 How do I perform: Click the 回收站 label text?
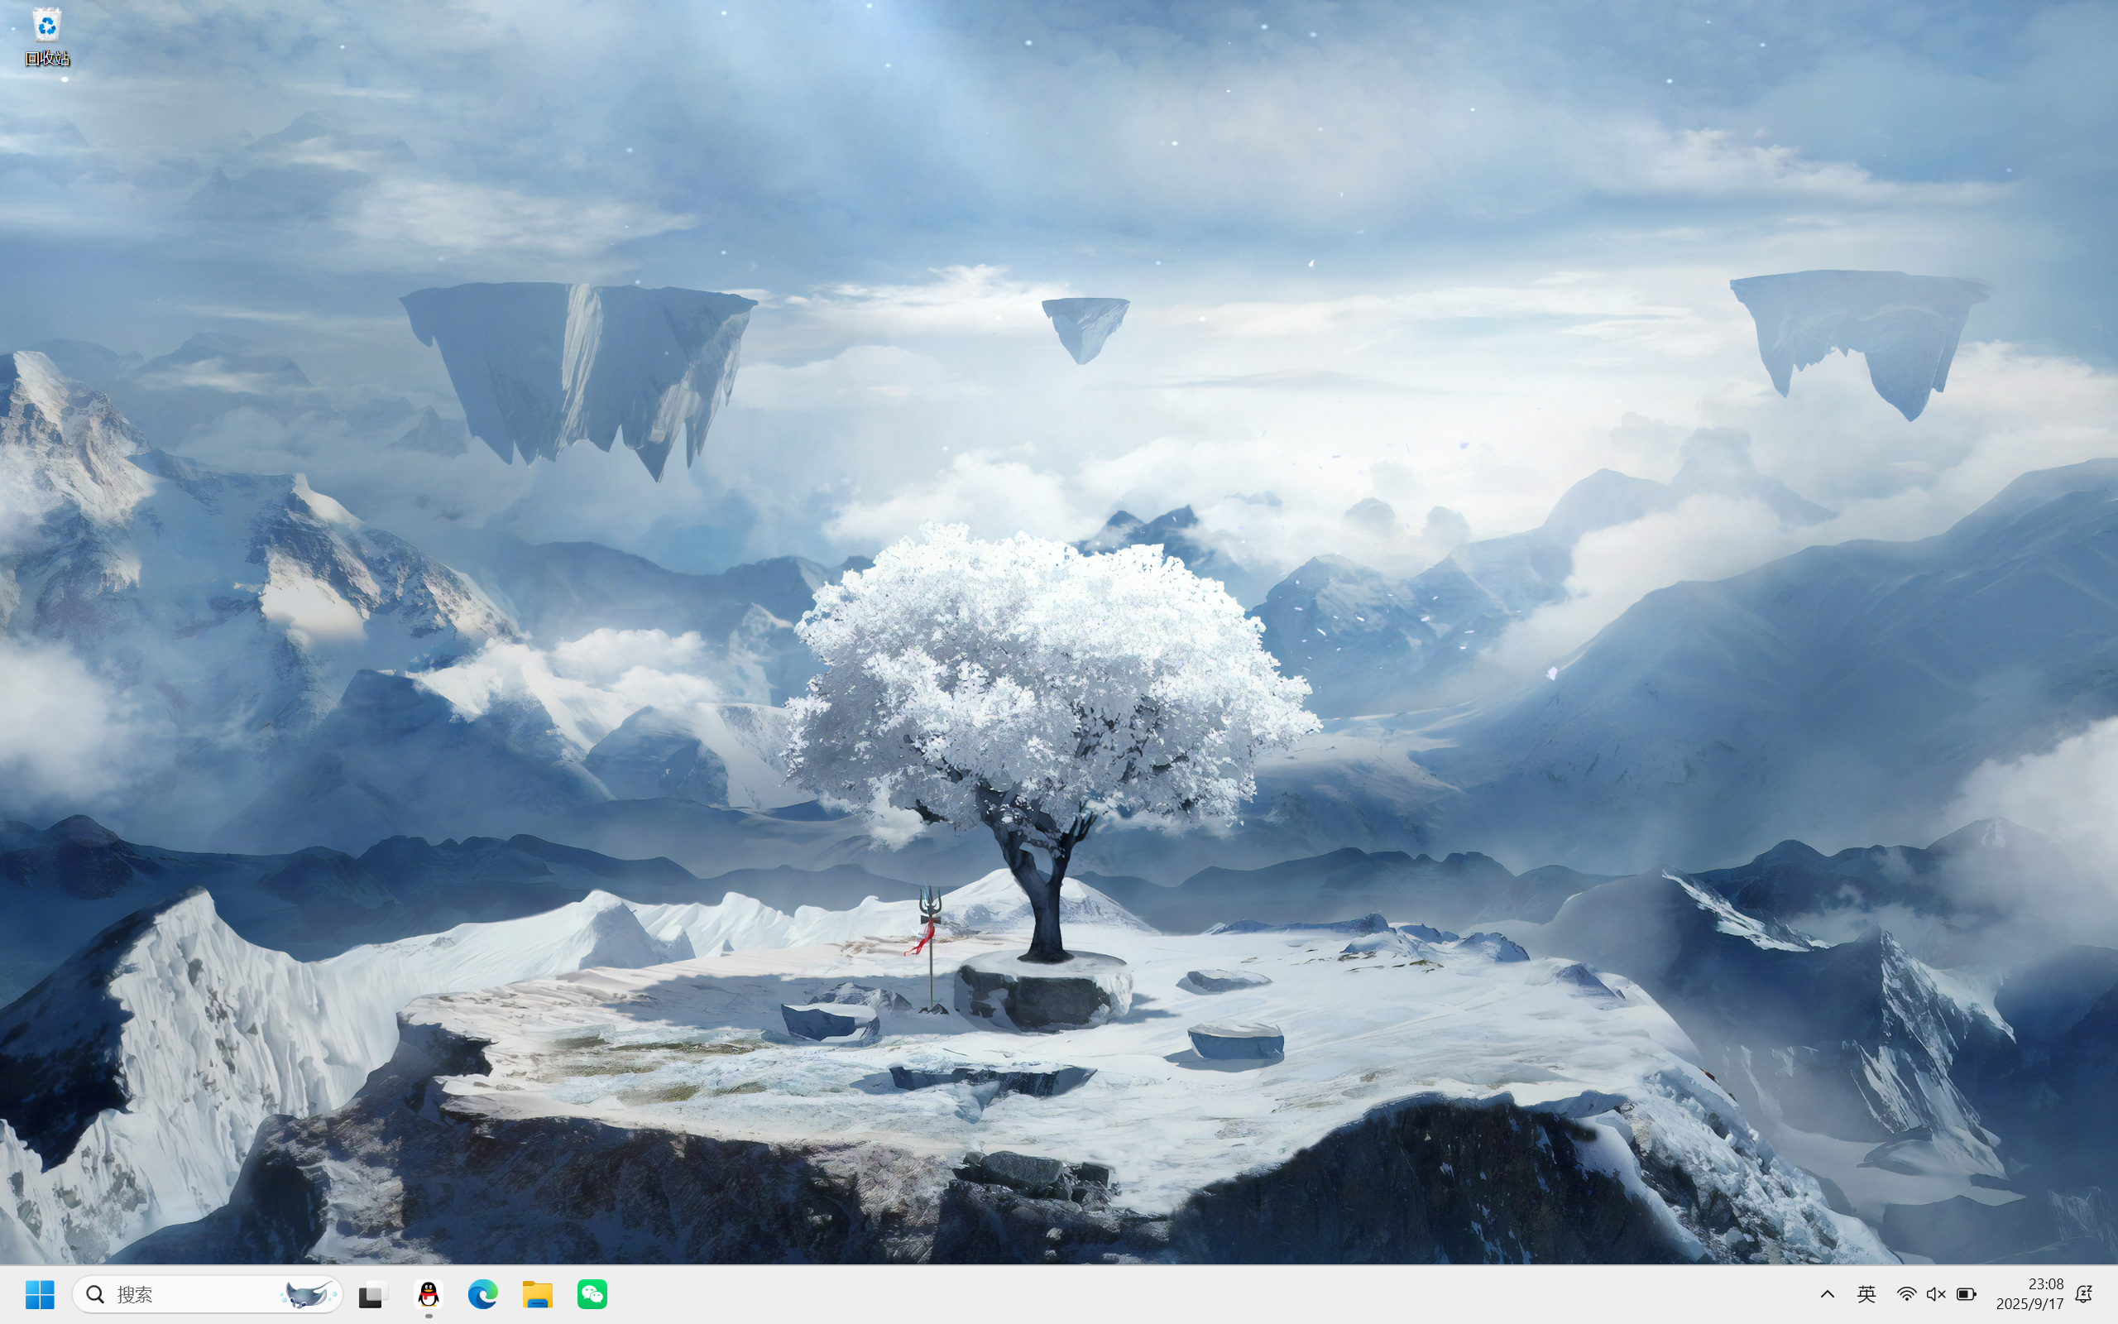coord(47,59)
